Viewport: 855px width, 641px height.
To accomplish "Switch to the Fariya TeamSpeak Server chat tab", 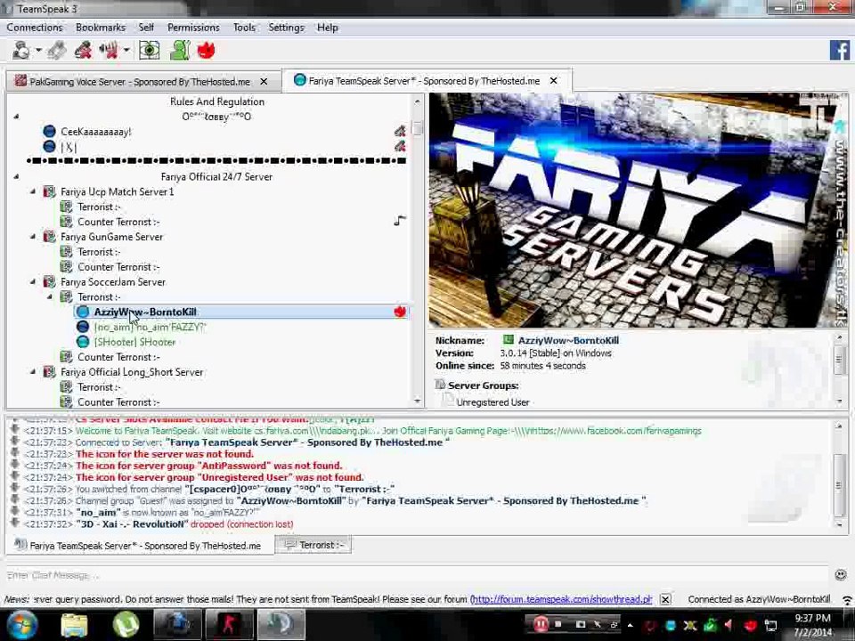I will [140, 546].
